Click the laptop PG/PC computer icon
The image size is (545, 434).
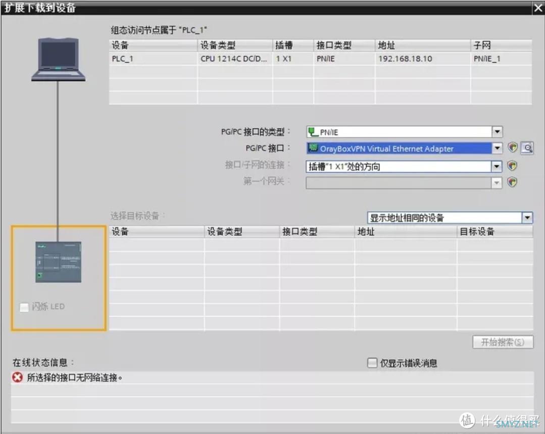pos(58,60)
